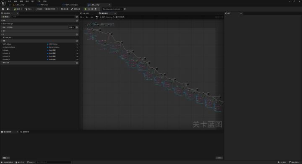Navigate back in graph with left arrow
This screenshot has height=164, width=302.
pos(87,17)
